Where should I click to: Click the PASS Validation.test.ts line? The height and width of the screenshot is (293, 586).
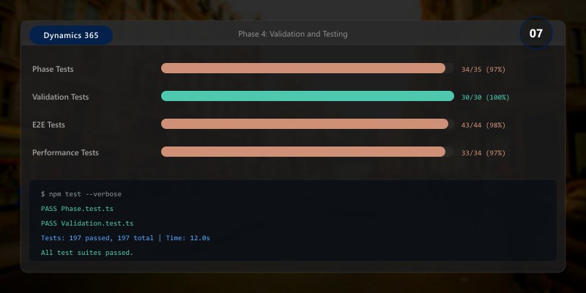click(87, 223)
